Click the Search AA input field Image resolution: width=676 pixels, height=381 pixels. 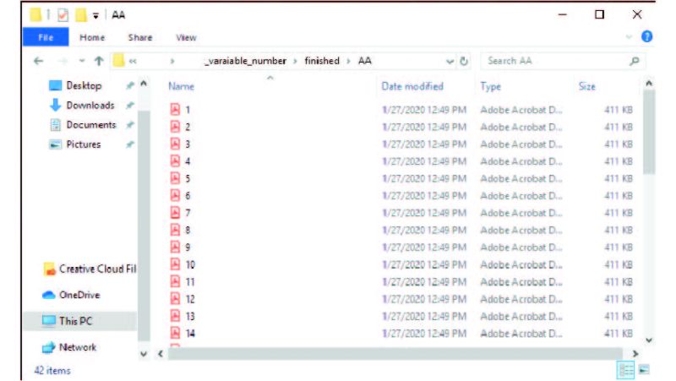point(556,61)
